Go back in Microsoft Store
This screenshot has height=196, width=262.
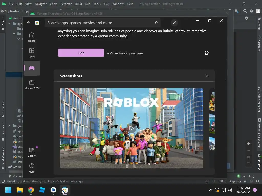pos(29,23)
